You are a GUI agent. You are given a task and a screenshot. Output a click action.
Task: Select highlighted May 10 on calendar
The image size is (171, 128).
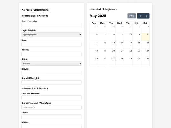pyautogui.click(x=145, y=37)
